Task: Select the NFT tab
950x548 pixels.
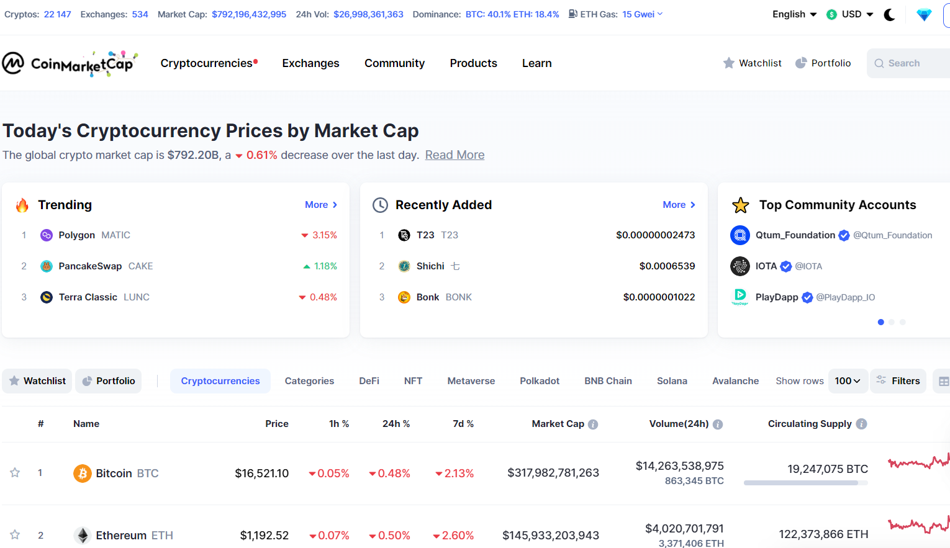Action: tap(413, 381)
